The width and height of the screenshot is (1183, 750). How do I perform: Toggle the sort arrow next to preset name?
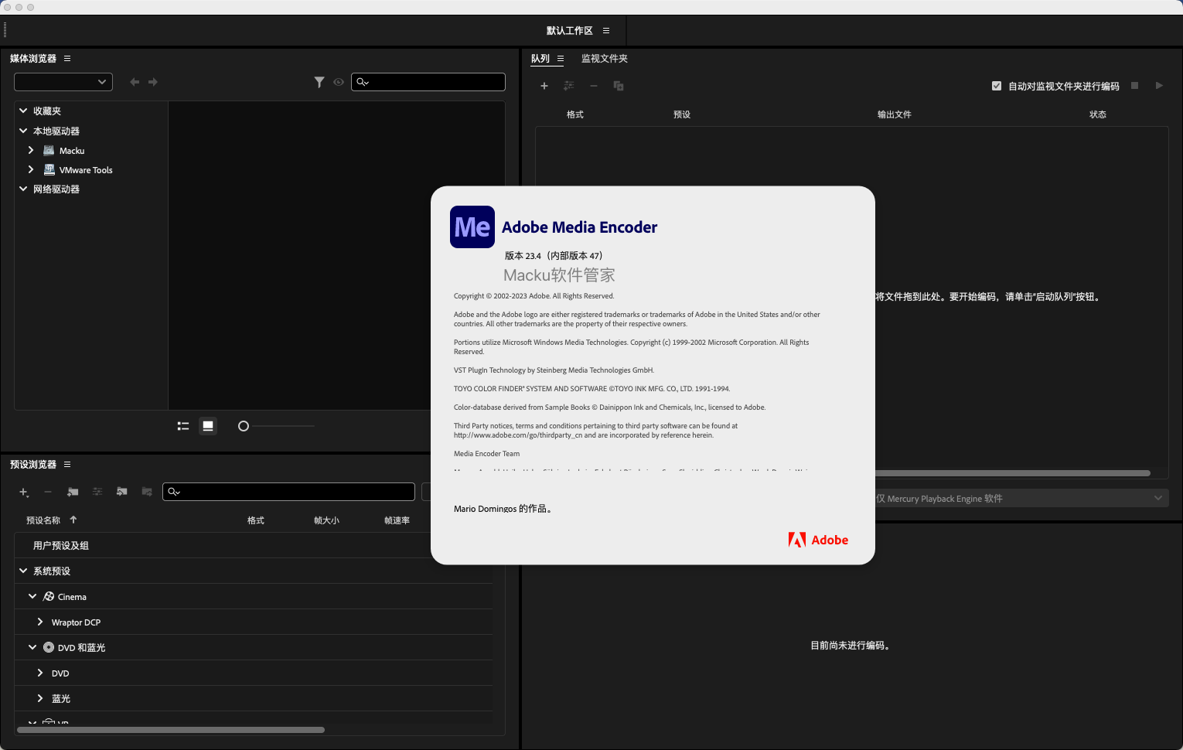(x=73, y=520)
